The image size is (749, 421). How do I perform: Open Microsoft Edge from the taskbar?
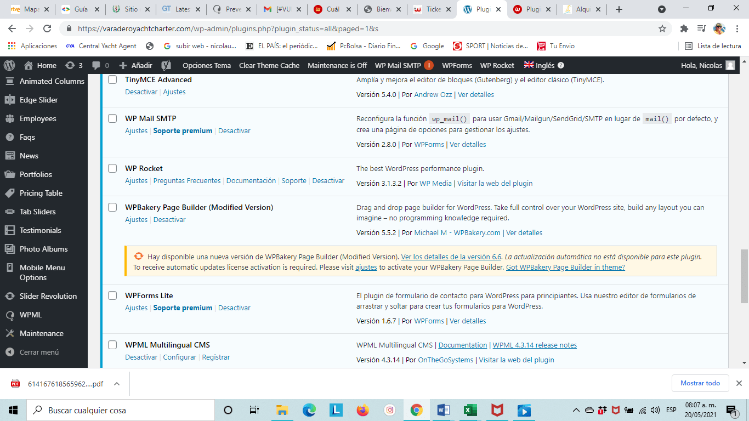(x=309, y=410)
